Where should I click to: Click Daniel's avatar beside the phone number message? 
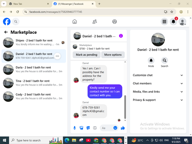76,116
